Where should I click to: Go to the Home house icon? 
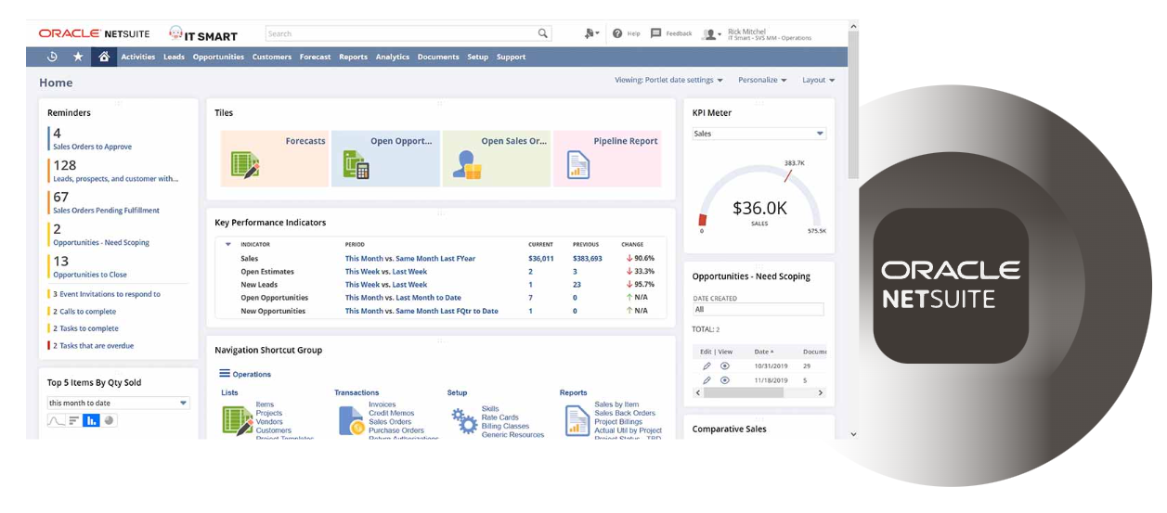[x=104, y=57]
